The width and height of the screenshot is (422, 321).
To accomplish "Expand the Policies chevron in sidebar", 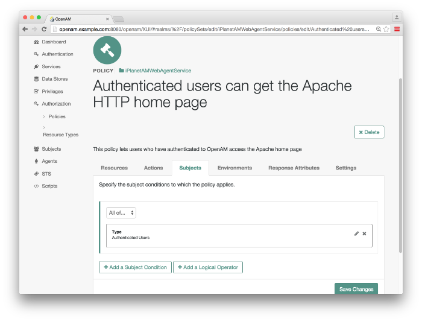I will pos(44,116).
